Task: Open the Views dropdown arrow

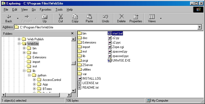Action: pos(161,19)
